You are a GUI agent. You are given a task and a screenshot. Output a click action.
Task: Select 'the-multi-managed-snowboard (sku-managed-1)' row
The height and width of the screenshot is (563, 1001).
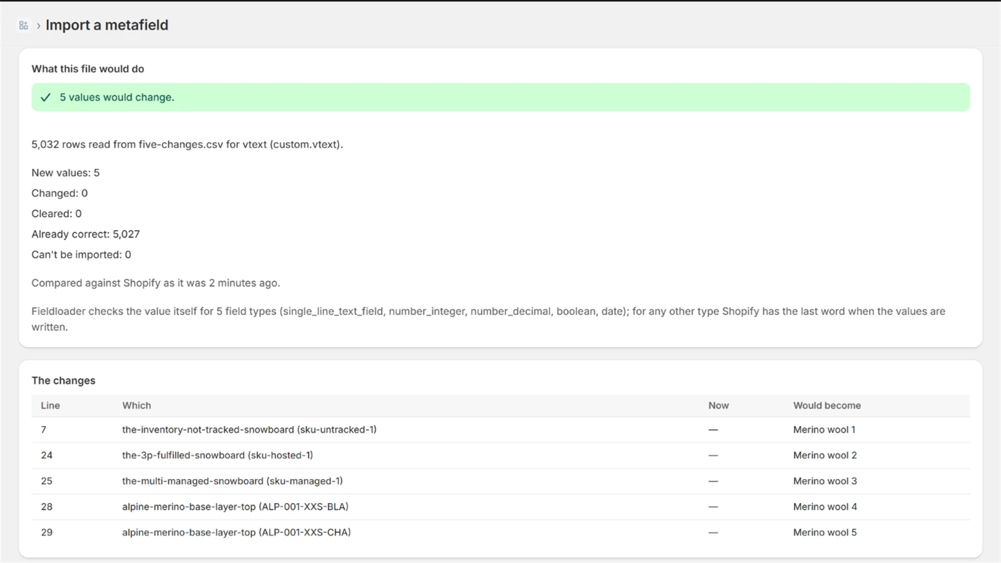[x=500, y=481]
